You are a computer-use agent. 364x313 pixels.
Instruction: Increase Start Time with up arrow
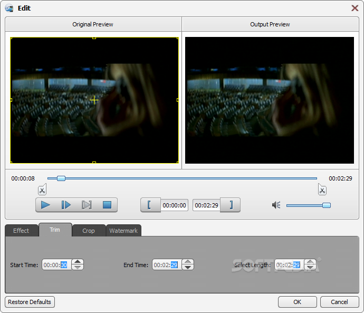(78, 262)
